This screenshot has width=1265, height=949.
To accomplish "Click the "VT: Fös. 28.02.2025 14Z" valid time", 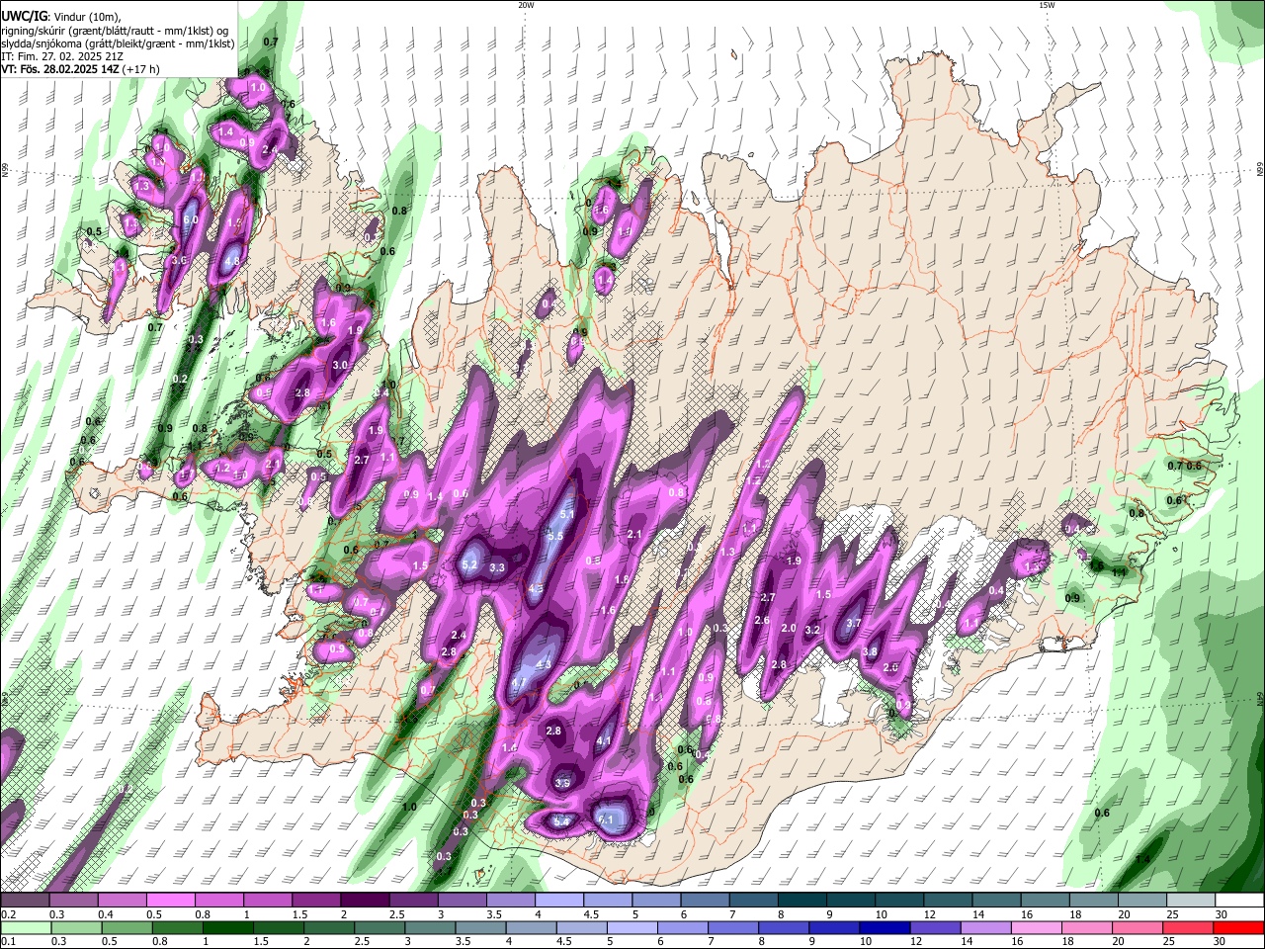I will (x=59, y=69).
